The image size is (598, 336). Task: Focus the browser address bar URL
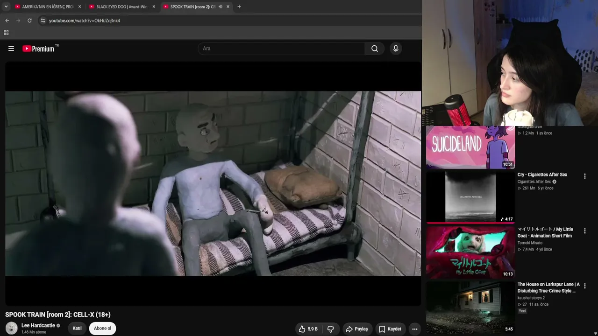pos(85,21)
